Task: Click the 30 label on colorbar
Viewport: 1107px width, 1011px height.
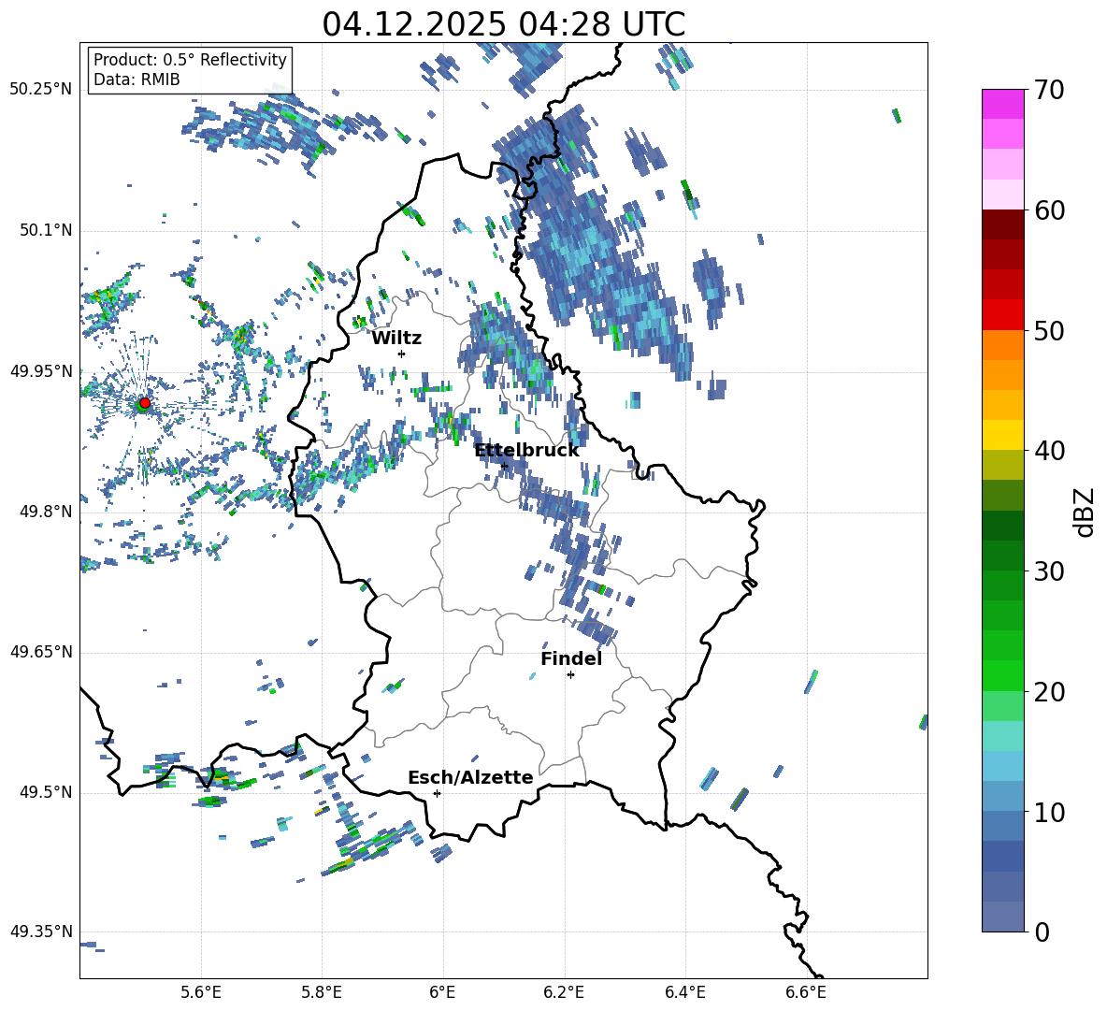Action: 1049,571
